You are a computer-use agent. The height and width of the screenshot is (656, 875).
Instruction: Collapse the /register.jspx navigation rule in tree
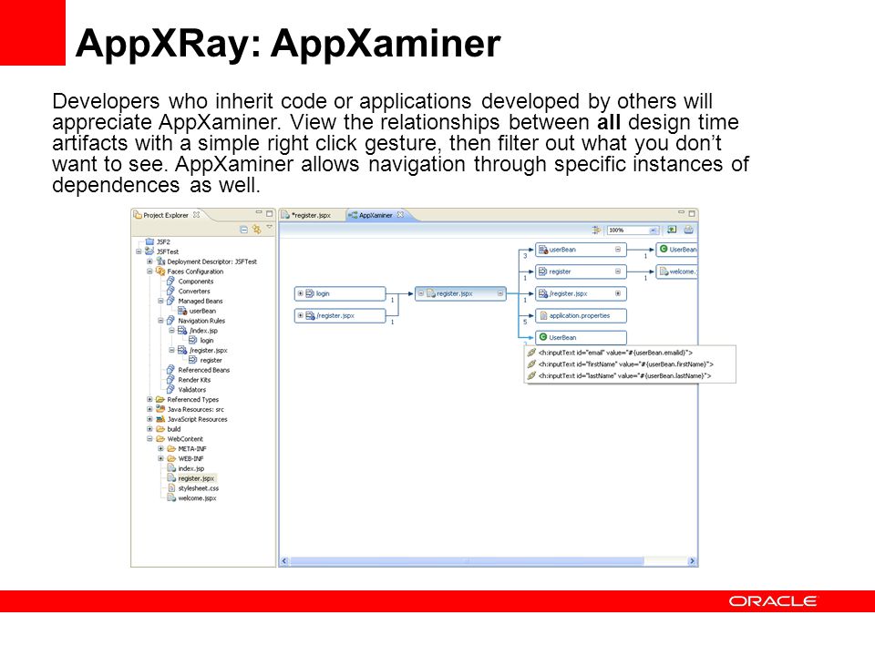click(172, 350)
